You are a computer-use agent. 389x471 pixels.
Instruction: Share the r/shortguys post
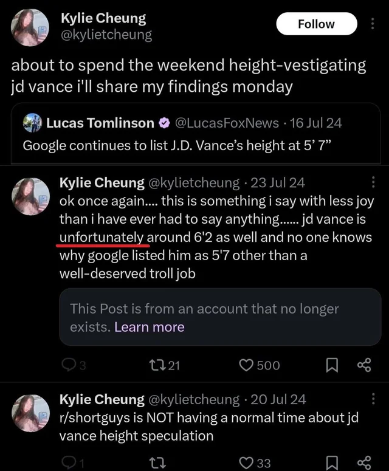tap(363, 463)
